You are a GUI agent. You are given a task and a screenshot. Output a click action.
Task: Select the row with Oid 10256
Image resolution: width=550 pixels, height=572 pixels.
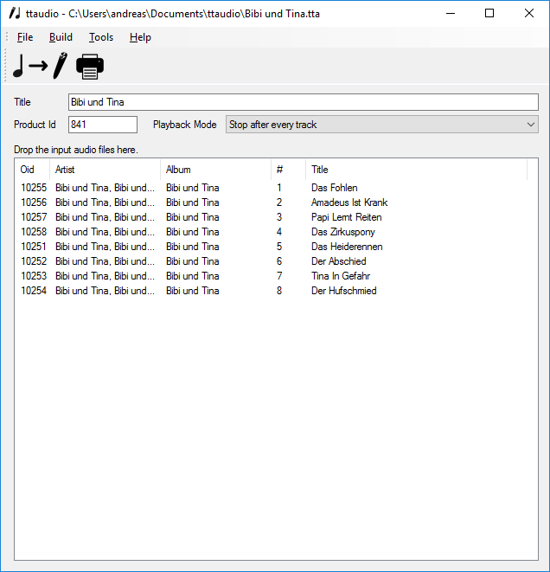tap(272, 202)
